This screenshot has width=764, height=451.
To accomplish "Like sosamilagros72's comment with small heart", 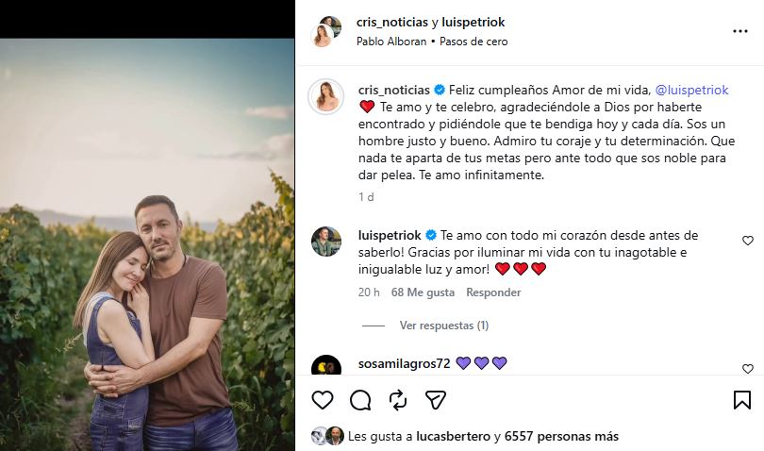I will click(748, 368).
